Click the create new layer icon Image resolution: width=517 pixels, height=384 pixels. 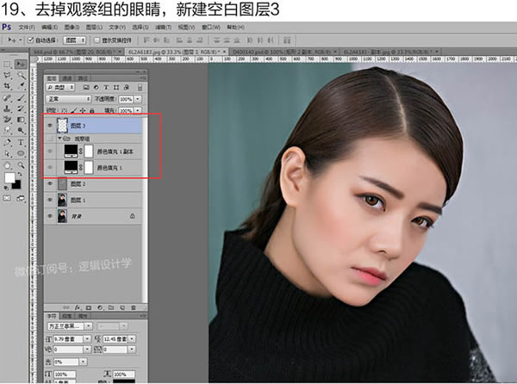point(122,307)
